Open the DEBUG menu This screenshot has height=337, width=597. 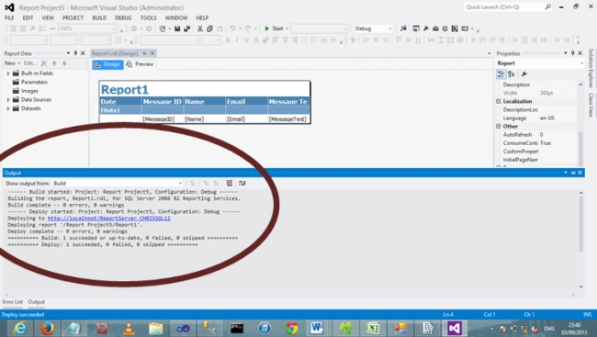(123, 17)
